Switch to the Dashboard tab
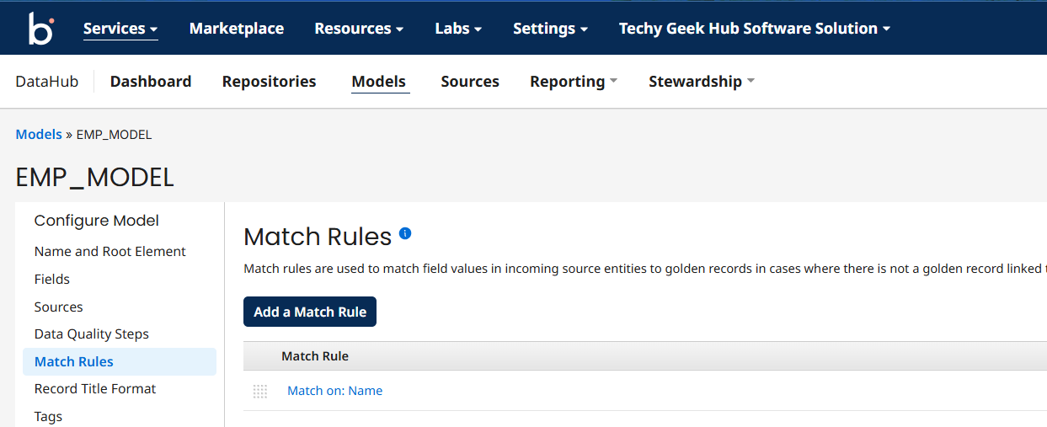This screenshot has height=427, width=1047. (151, 82)
